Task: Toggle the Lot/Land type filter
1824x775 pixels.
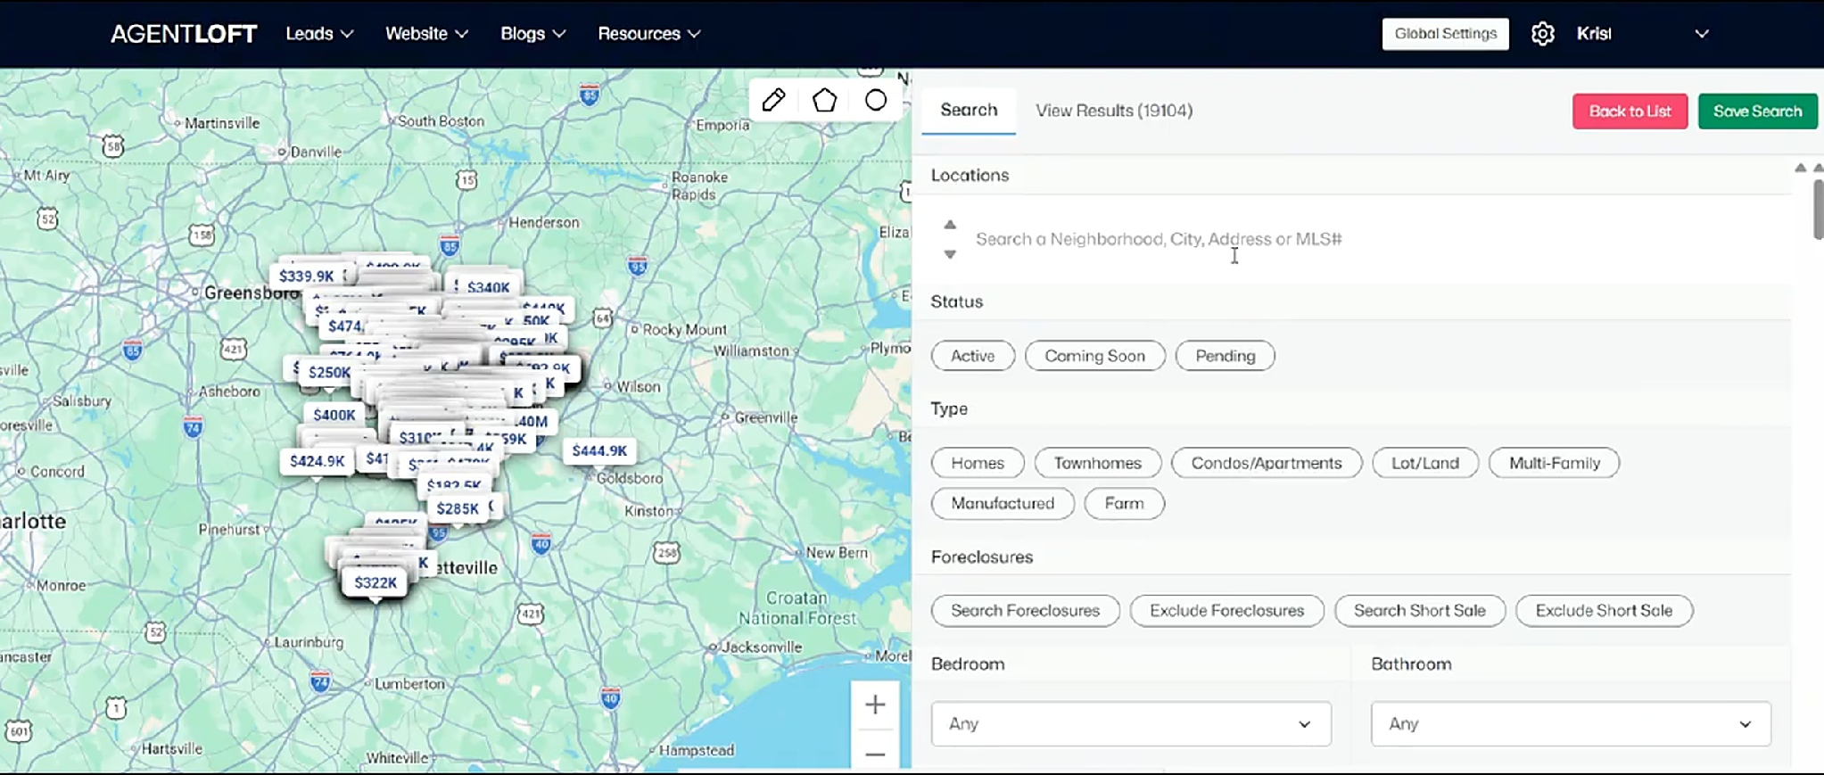Action: [1425, 463]
